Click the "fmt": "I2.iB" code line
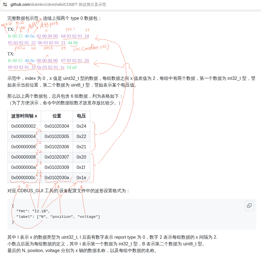This screenshot has height=254, width=261. [33, 211]
